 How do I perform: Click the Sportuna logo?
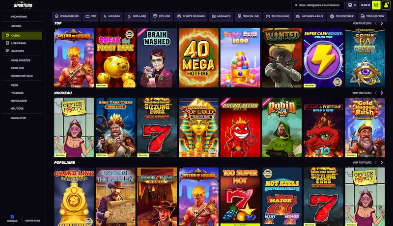pyautogui.click(x=23, y=5)
